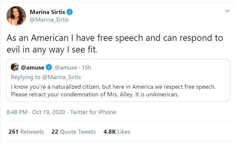Click Marina Sirtis's verified badge
This screenshot has height=143, width=236.
pyautogui.click(x=69, y=12)
